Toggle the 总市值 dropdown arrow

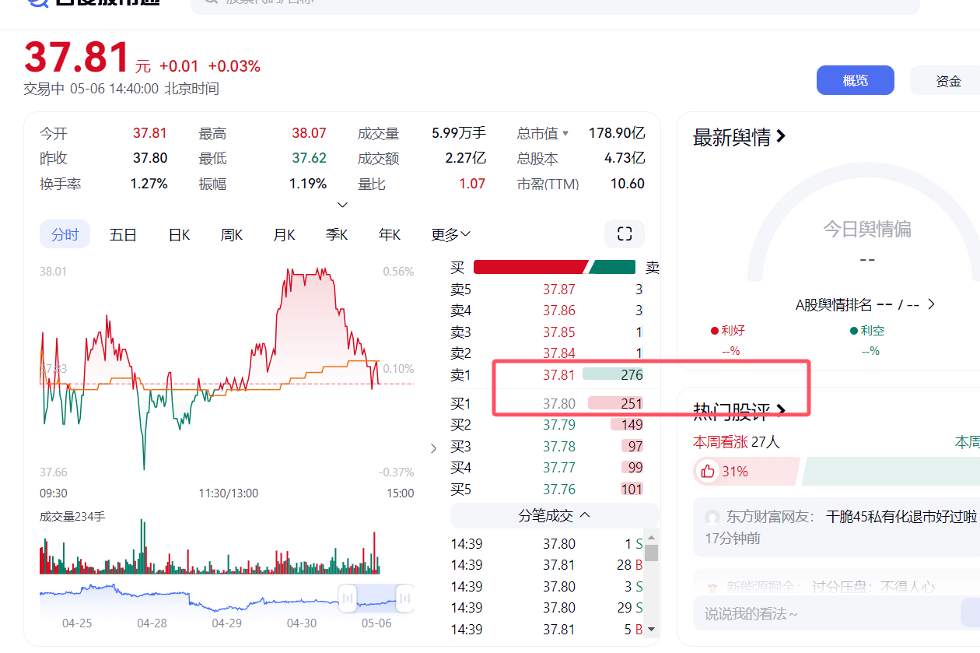pos(565,133)
